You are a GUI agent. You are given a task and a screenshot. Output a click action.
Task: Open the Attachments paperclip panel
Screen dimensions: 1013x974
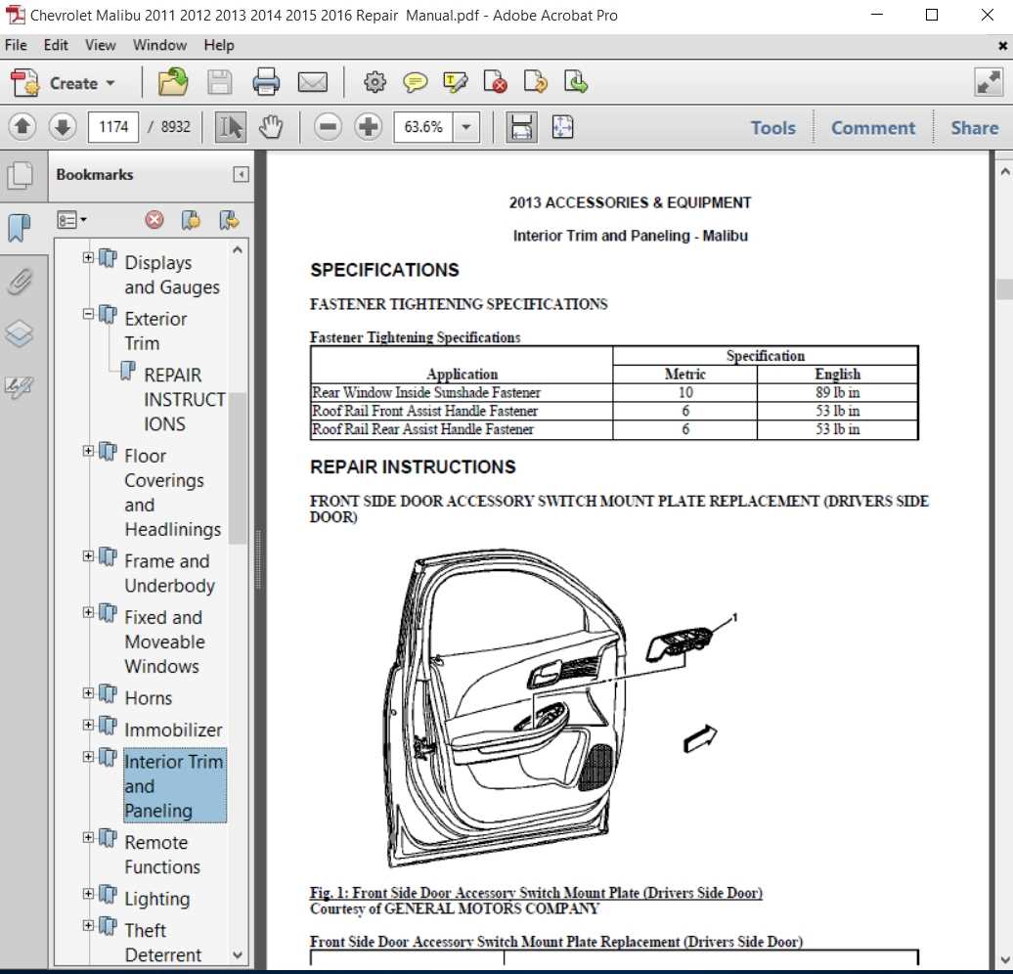point(20,282)
